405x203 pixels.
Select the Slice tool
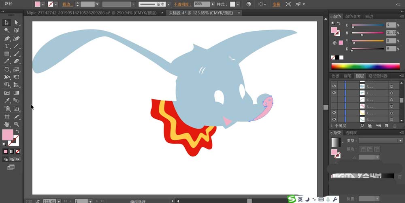point(16,116)
